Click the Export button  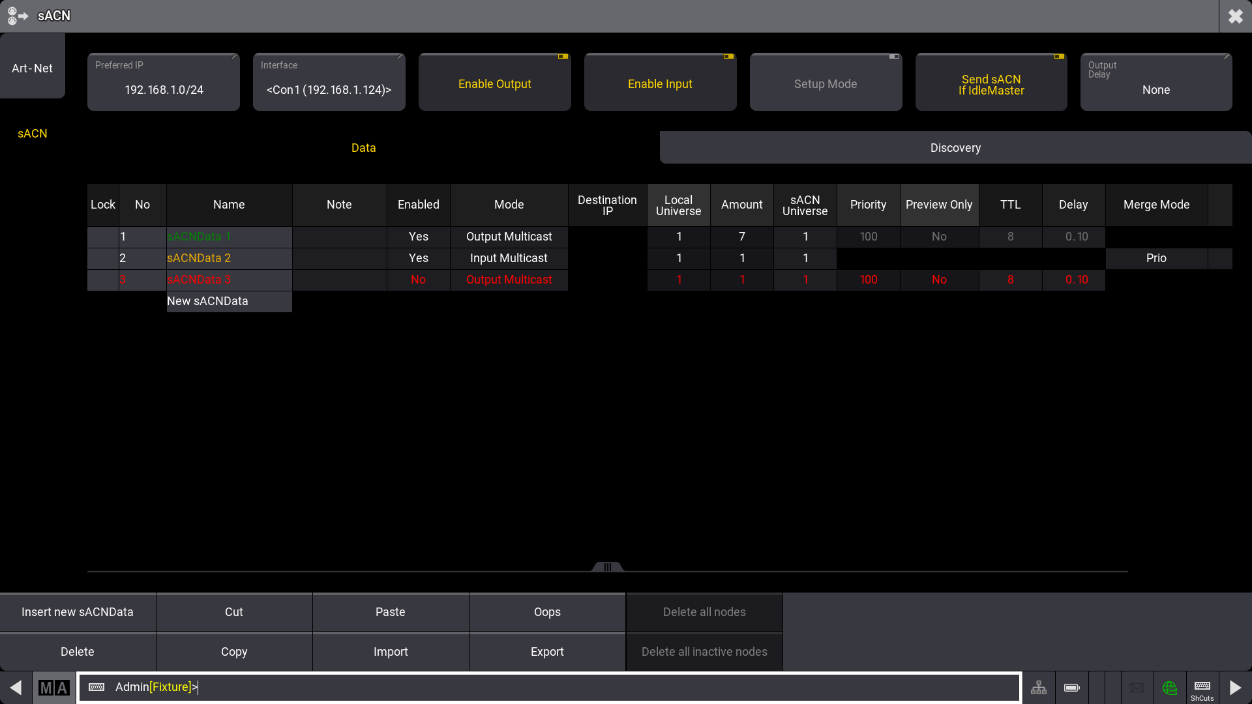547,652
